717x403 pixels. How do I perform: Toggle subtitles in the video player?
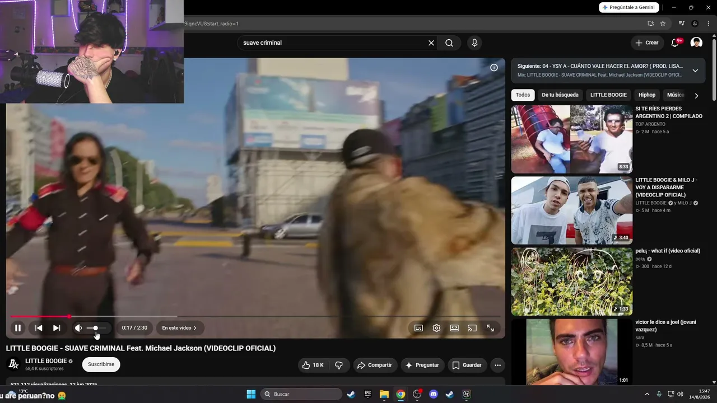(x=418, y=328)
